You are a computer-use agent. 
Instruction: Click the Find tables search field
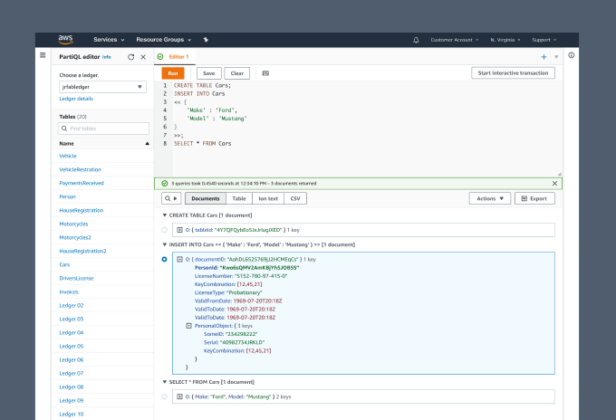tap(102, 129)
